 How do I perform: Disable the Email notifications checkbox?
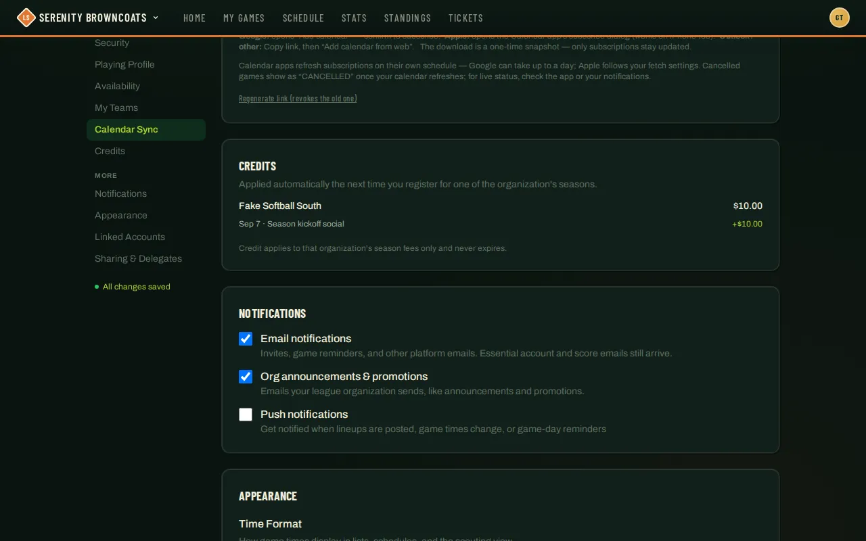246,339
